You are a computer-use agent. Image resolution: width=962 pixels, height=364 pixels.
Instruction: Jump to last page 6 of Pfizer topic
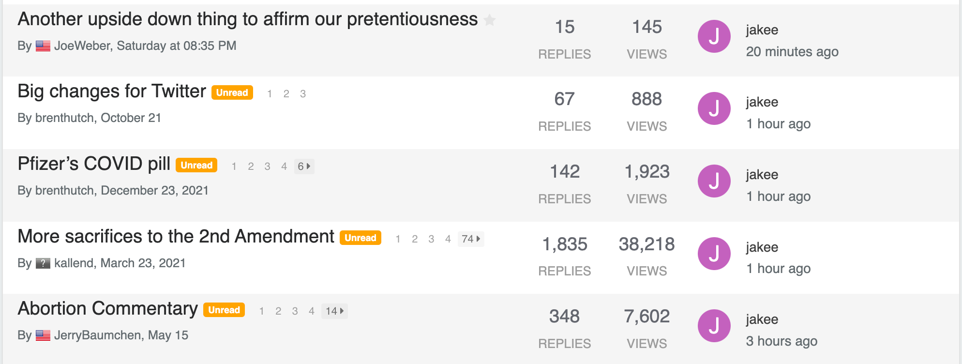[x=304, y=167]
